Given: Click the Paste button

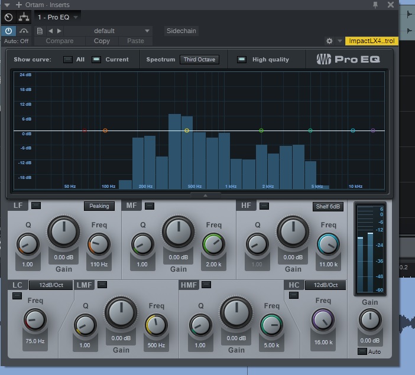Looking at the screenshot, I should click(x=135, y=41).
